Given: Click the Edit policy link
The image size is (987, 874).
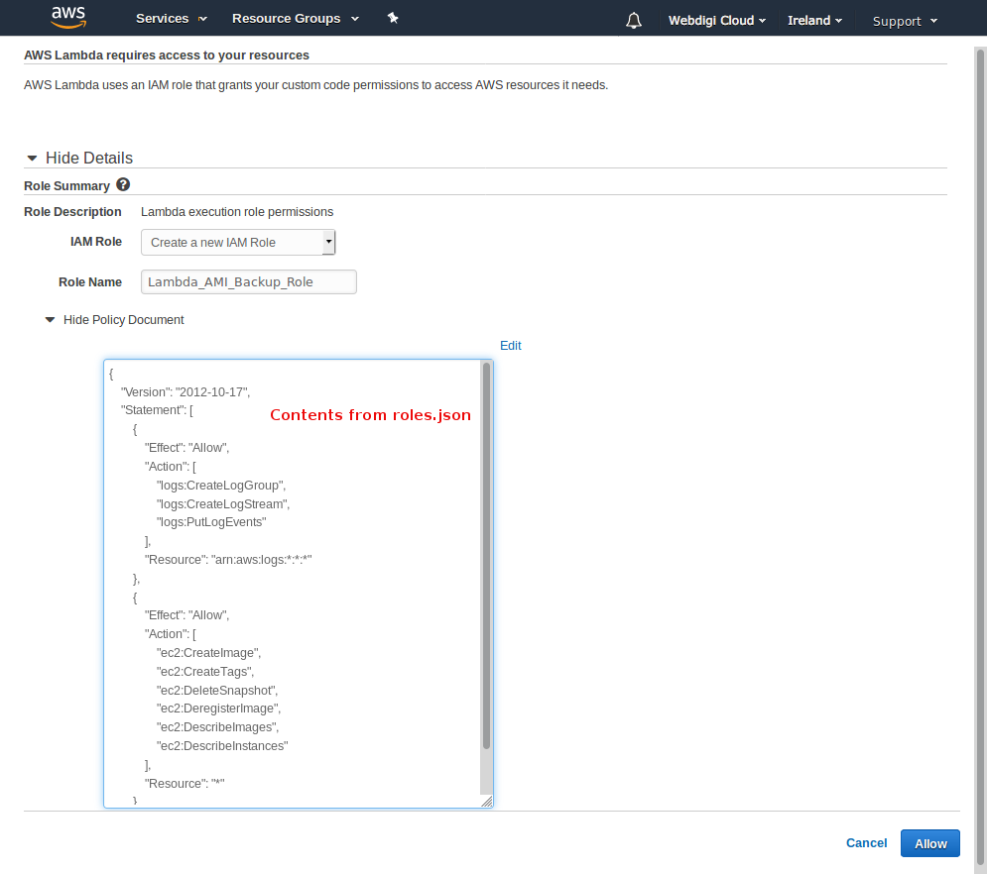Looking at the screenshot, I should 511,346.
